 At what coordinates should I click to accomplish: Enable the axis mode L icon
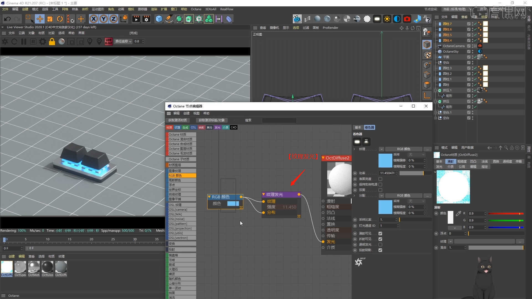(x=427, y=96)
